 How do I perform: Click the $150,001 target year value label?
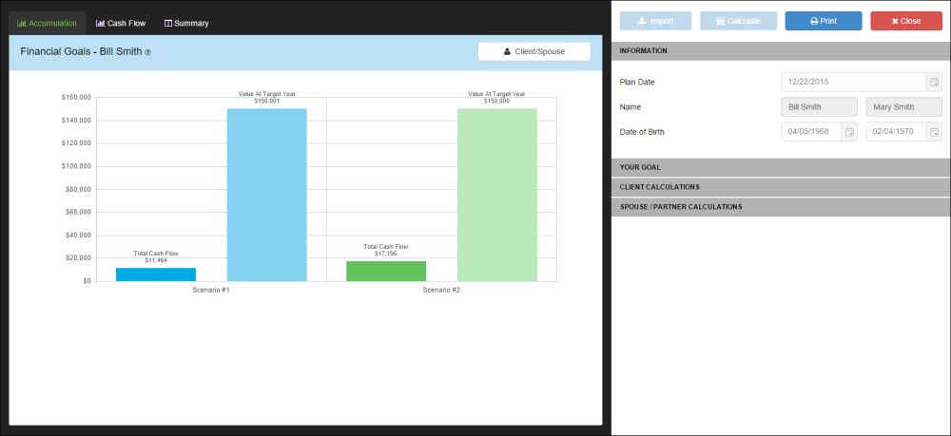267,101
